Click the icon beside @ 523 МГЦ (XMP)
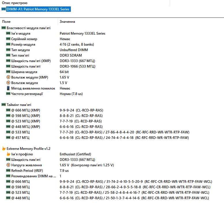Screen dimensions: 224x203 8,121
